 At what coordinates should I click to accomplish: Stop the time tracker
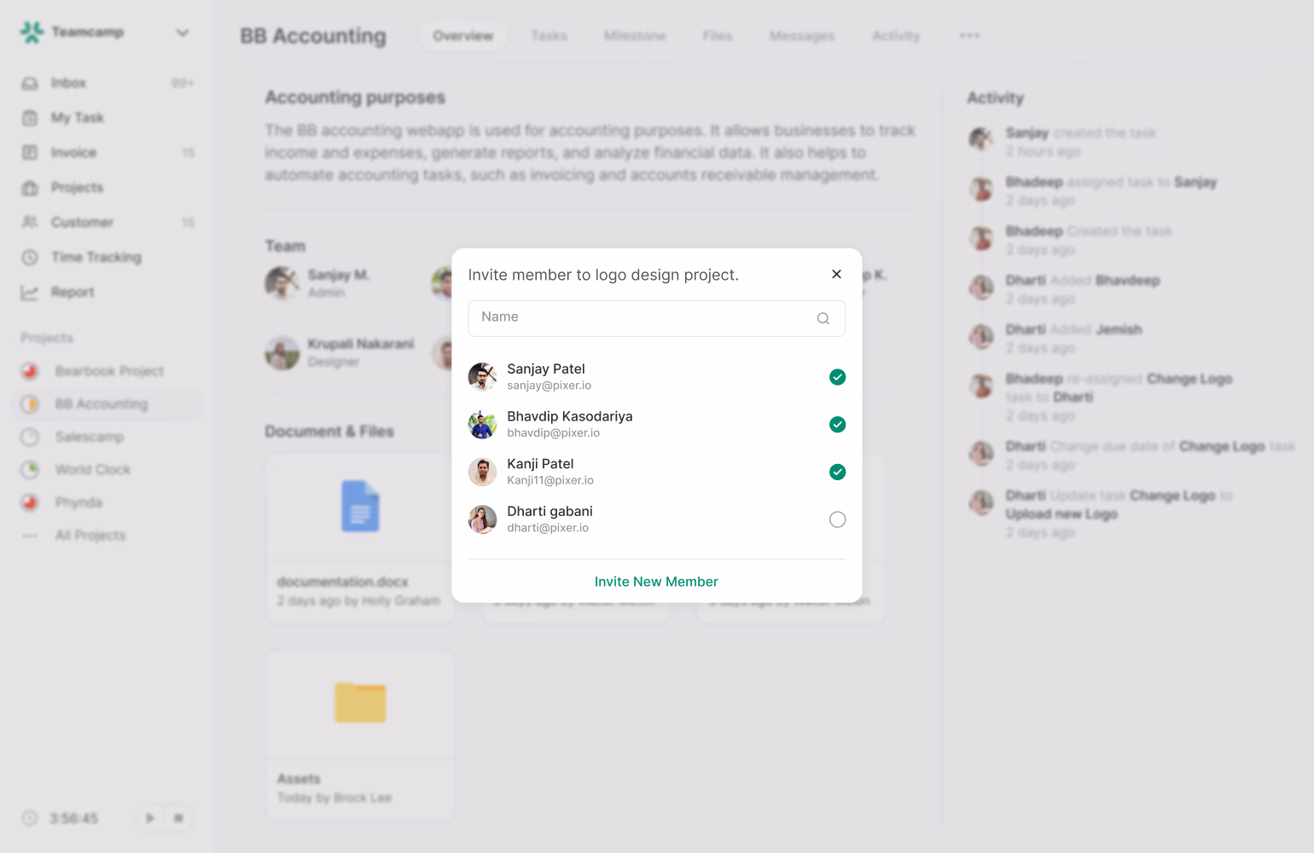point(178,818)
